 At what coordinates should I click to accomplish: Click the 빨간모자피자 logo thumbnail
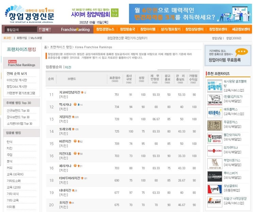pyautogui.click(x=215, y=138)
